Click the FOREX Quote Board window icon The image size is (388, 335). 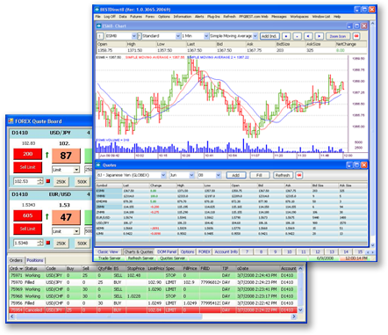coord(11,121)
